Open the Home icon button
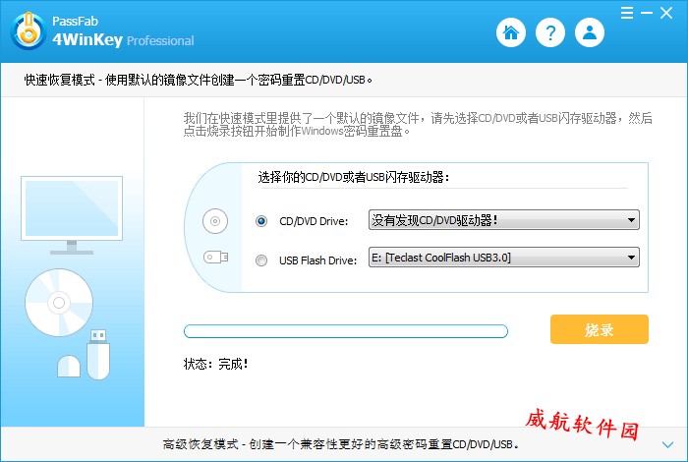This screenshot has width=688, height=462. [x=511, y=32]
